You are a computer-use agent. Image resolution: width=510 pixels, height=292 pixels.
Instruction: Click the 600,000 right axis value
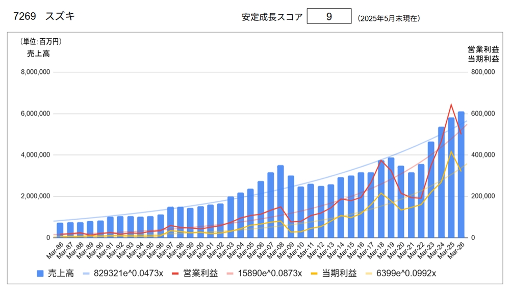483,114
